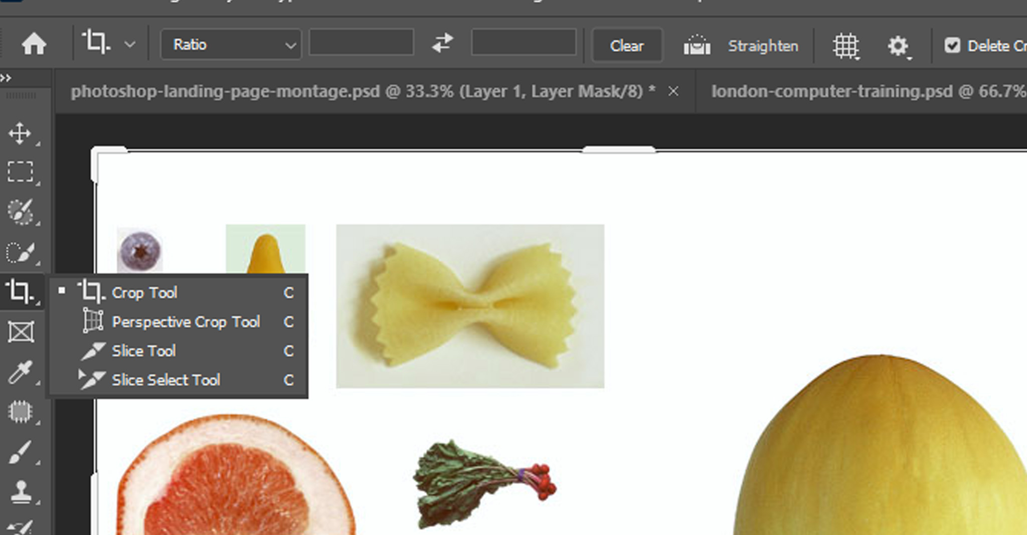The height and width of the screenshot is (535, 1027).
Task: Choose Crop Tool from flyout menu
Action: (178, 292)
